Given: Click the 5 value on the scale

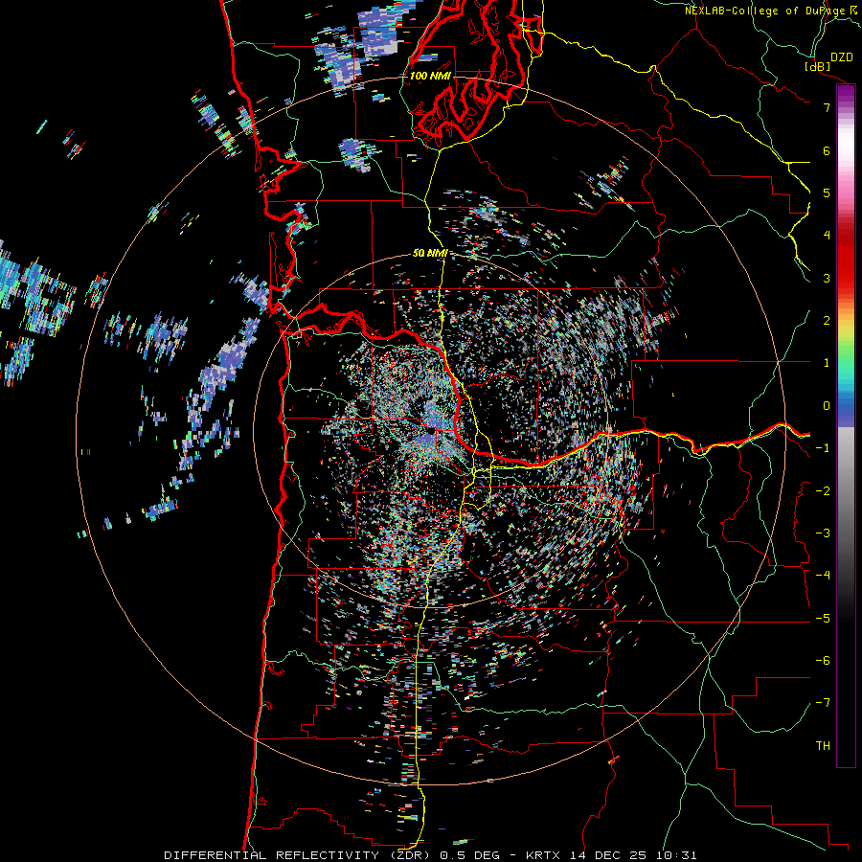Looking at the screenshot, I should (x=827, y=193).
